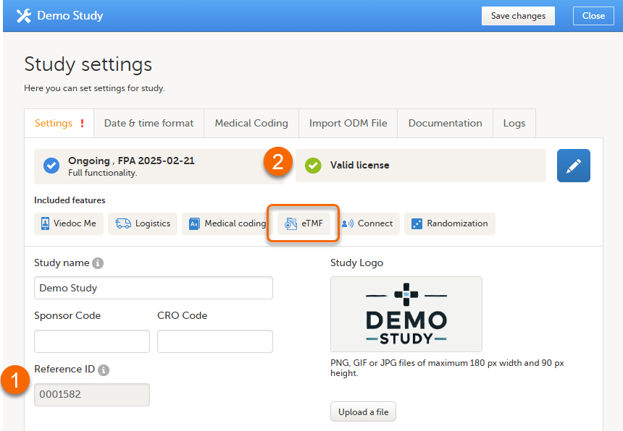Screen dimensions: 623x431
Task: Click the Medical coding feature icon
Action: click(194, 224)
